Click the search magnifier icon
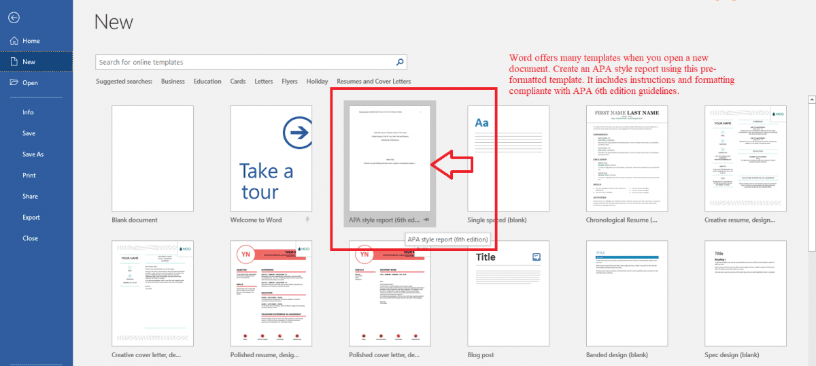Image resolution: width=816 pixels, height=366 pixels. click(400, 62)
